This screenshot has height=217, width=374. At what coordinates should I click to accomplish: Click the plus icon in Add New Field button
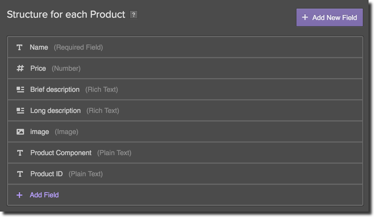tap(305, 17)
